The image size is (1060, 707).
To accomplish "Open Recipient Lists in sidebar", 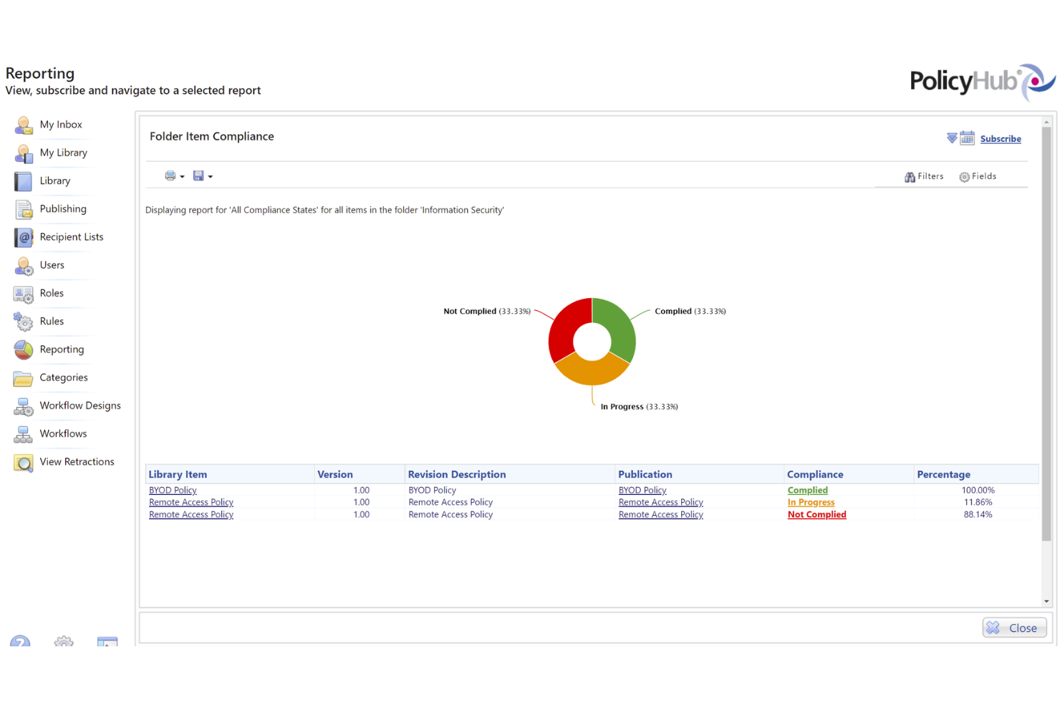I will tap(72, 236).
